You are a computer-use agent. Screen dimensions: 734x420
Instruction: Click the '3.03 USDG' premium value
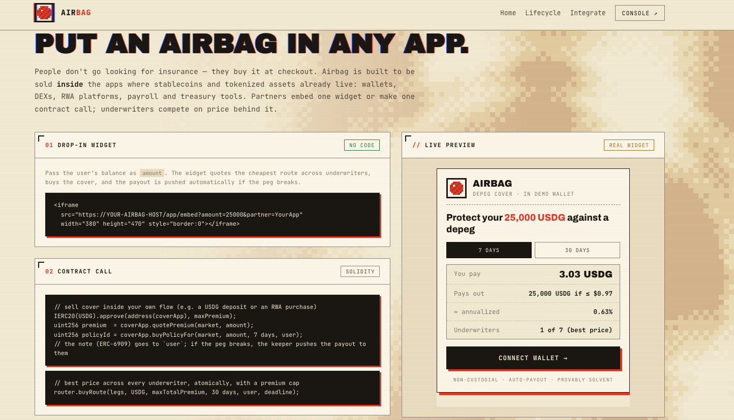[586, 274]
